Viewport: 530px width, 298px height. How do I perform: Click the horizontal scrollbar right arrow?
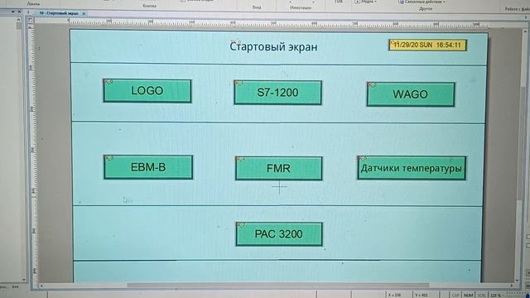[x=512, y=286]
